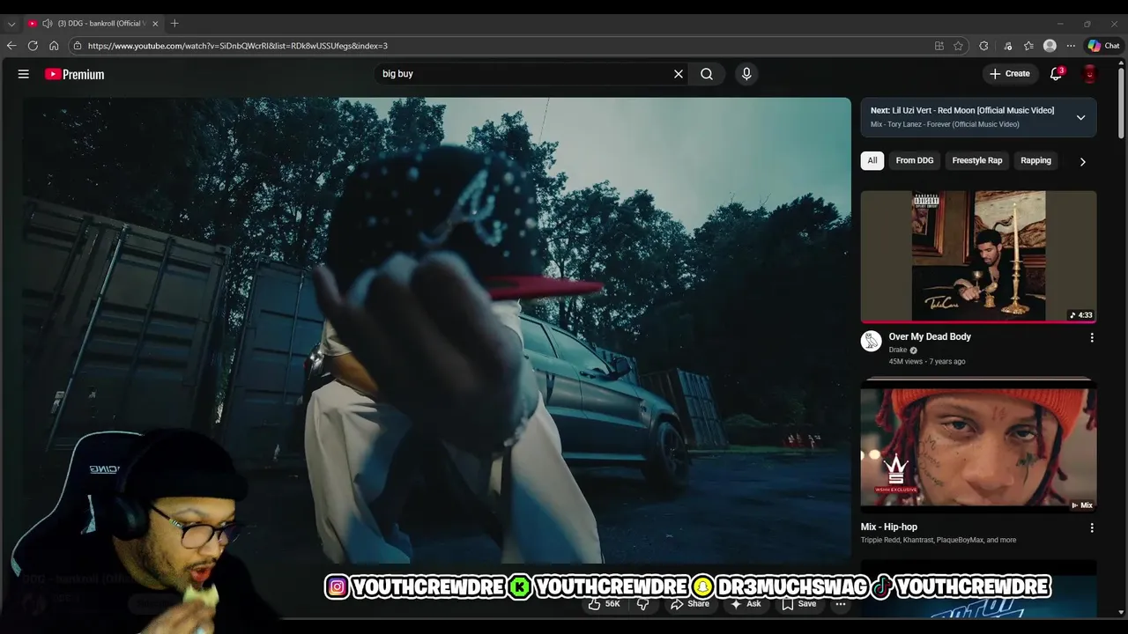View site information lock icon
Viewport: 1128px width, 634px height.
coord(78,46)
